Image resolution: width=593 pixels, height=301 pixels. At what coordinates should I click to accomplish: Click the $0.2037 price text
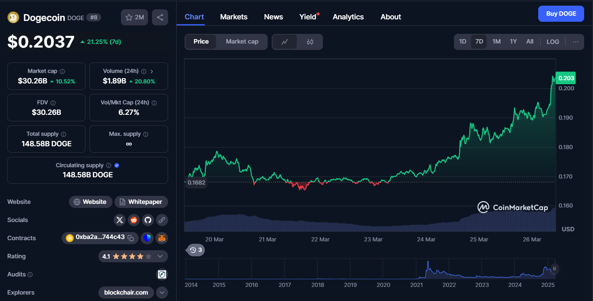(x=41, y=42)
